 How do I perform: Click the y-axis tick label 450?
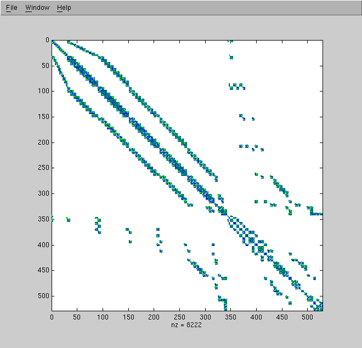(x=44, y=270)
